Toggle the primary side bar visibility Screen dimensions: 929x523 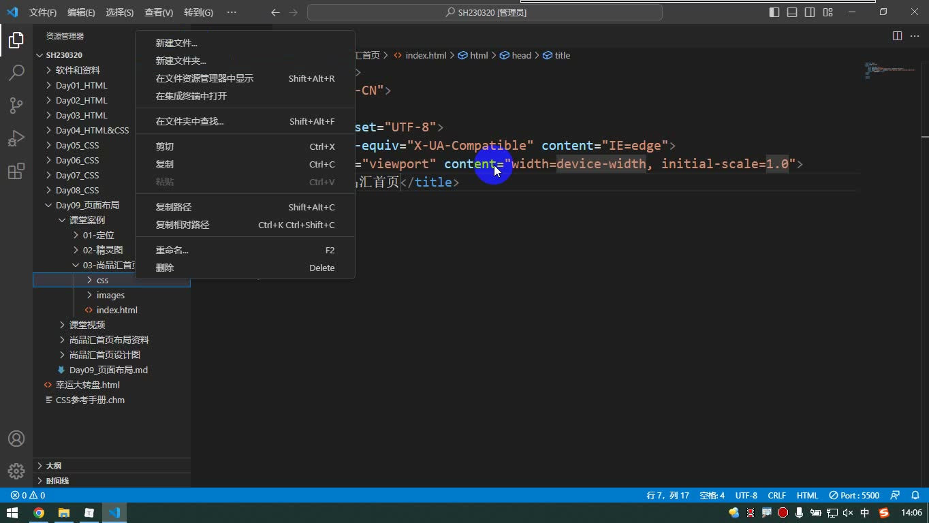[774, 12]
